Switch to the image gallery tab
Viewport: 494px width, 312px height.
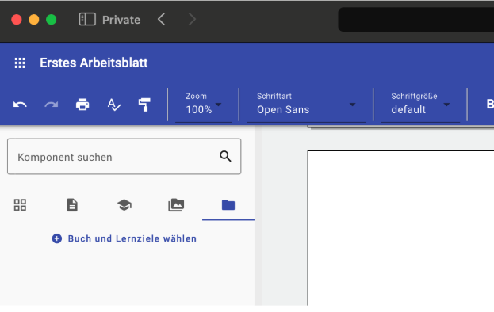tap(176, 205)
